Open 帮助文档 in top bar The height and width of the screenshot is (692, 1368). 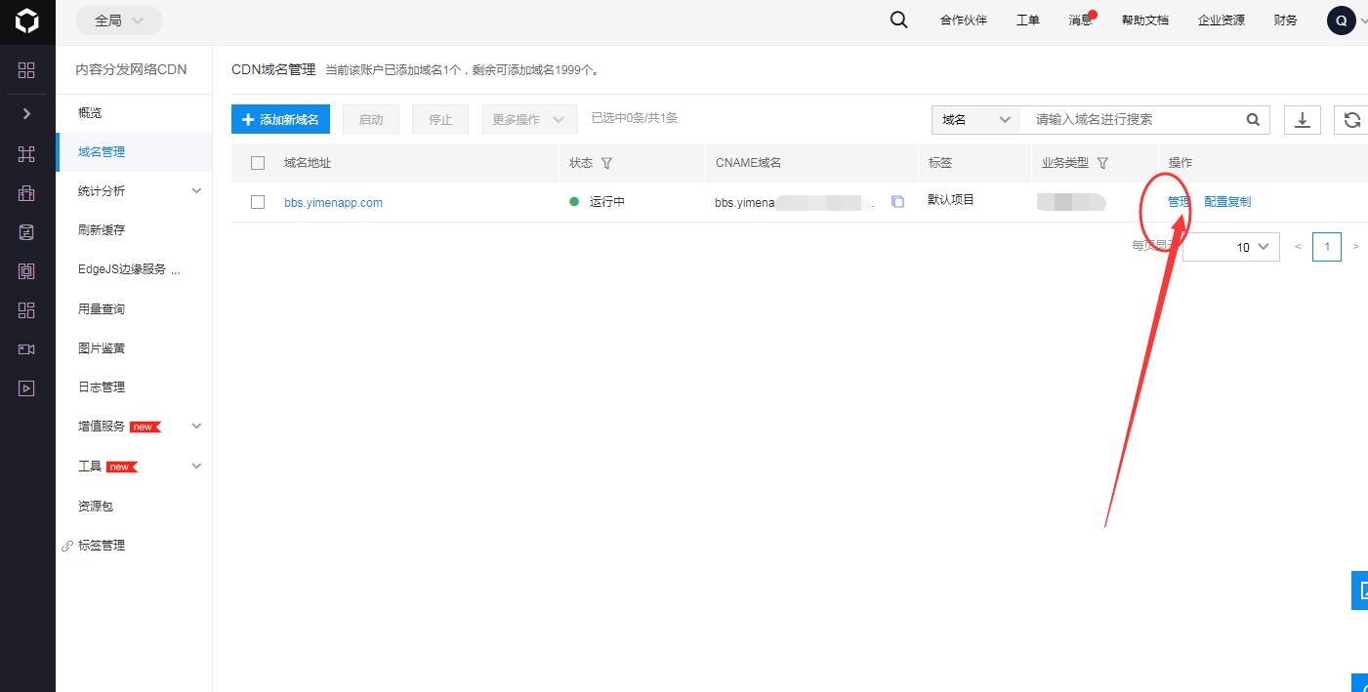coord(1145,20)
